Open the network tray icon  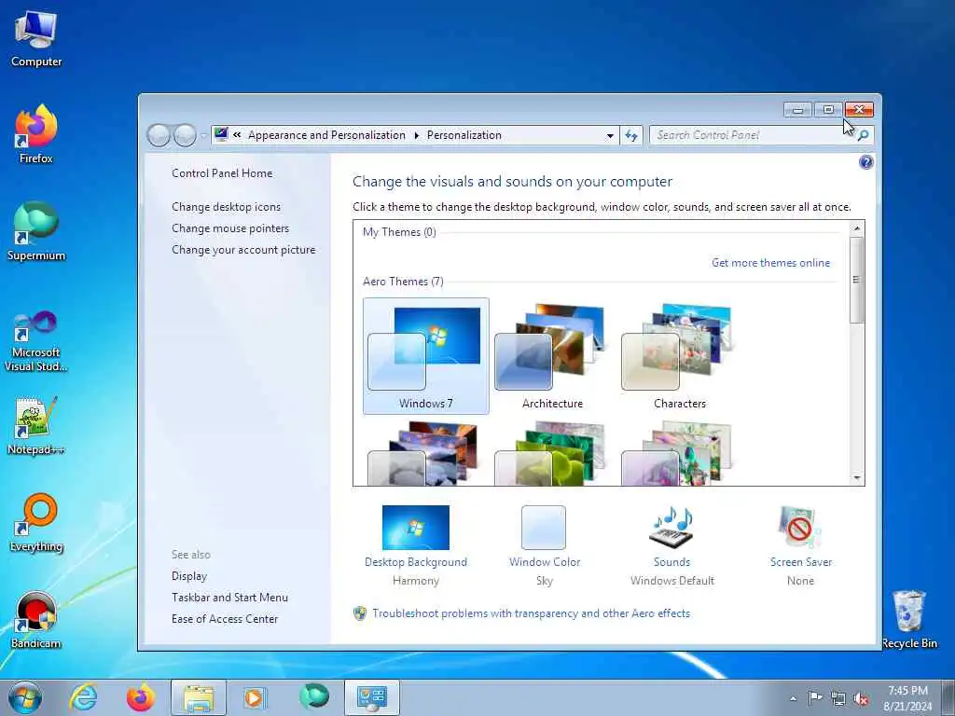(838, 698)
